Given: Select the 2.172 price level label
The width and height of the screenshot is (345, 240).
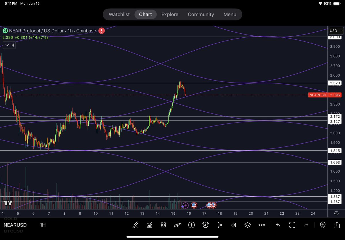Looking at the screenshot, I should [335, 117].
